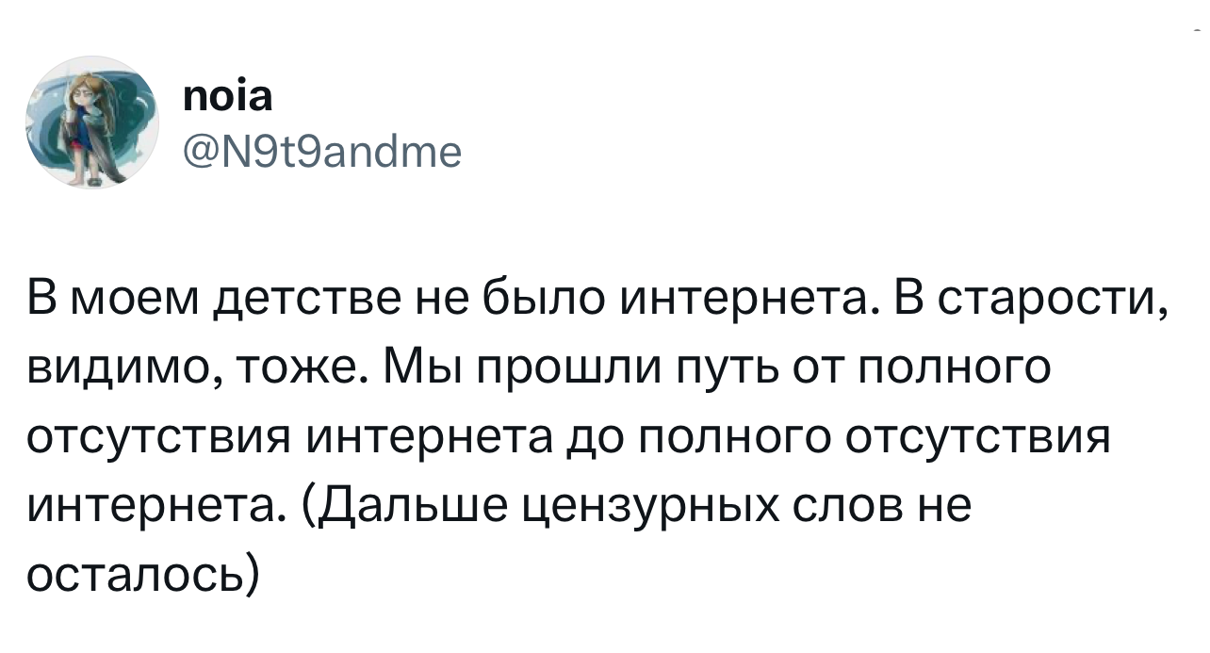Click the noia profile avatar picture

tap(91, 122)
